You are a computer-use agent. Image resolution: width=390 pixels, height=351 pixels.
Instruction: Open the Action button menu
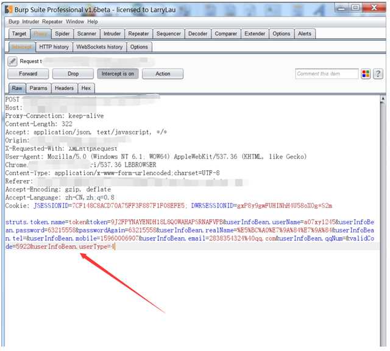pyautogui.click(x=163, y=74)
